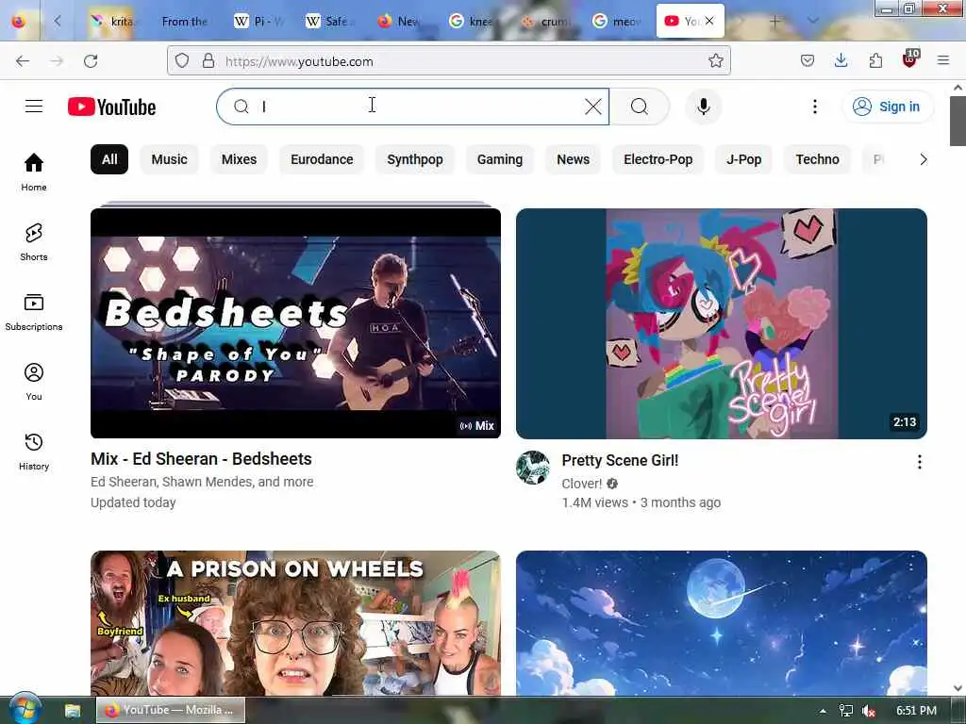Switch to the krita browser tab
The image size is (966, 724).
pos(112,22)
